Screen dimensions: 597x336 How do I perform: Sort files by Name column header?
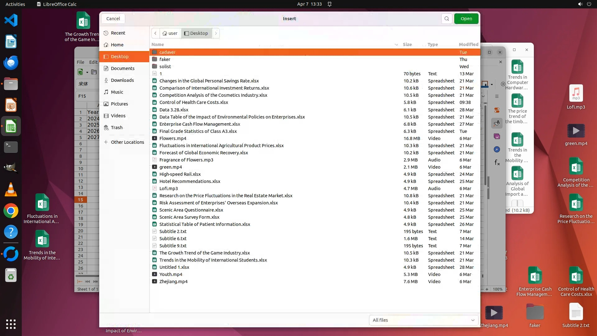[x=158, y=44]
